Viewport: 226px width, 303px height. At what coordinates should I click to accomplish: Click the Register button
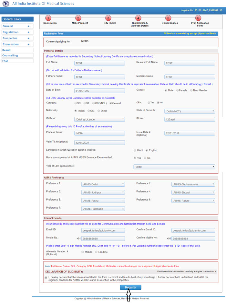point(130,287)
